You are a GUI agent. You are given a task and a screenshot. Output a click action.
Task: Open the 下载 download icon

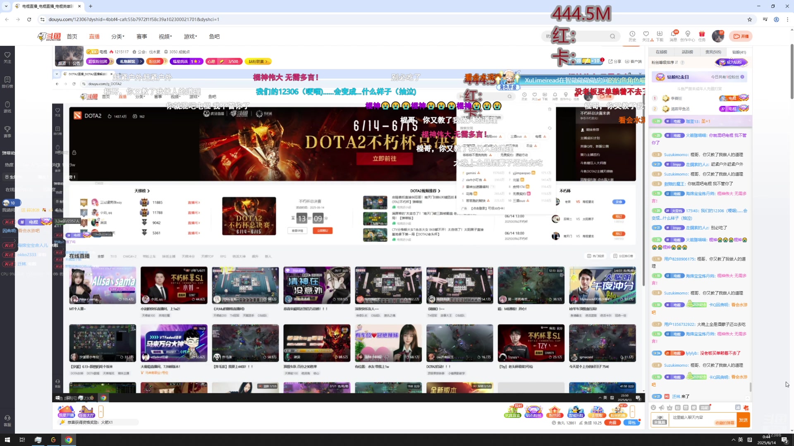(660, 36)
